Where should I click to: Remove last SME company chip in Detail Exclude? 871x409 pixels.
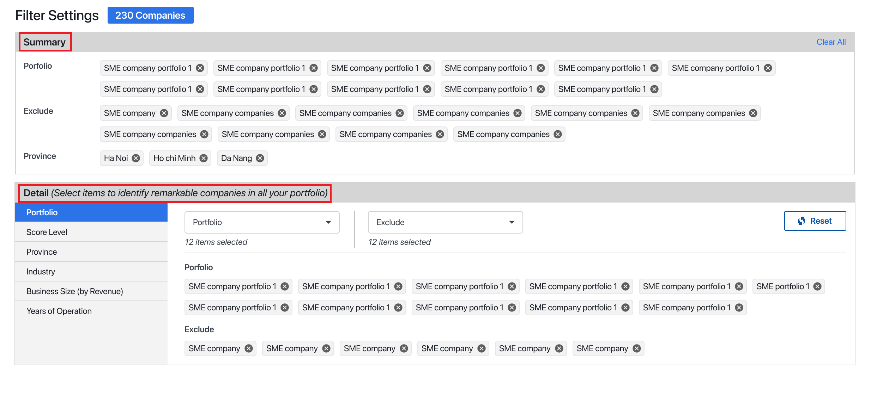pos(637,348)
